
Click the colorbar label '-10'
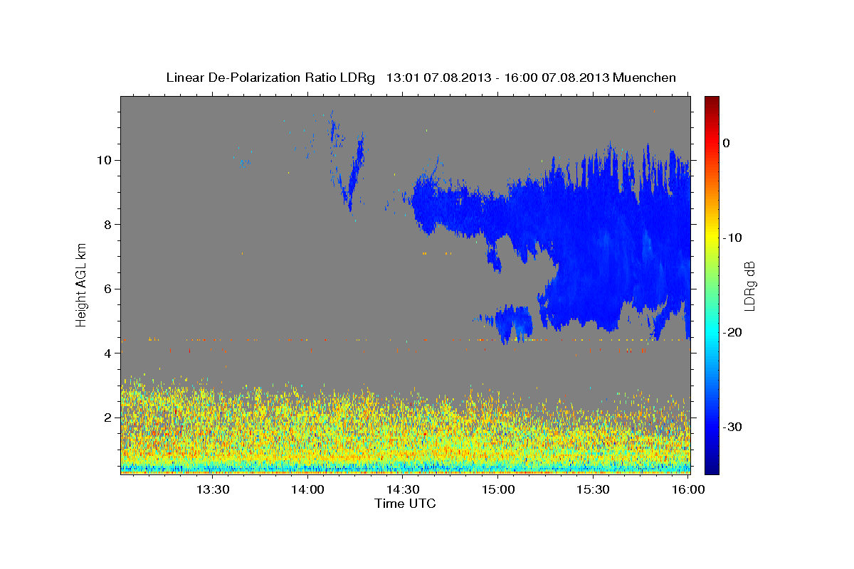point(732,238)
